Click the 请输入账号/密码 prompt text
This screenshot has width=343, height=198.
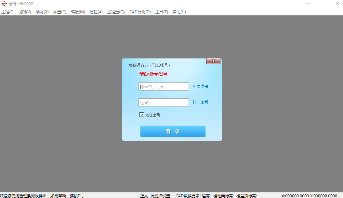click(153, 74)
